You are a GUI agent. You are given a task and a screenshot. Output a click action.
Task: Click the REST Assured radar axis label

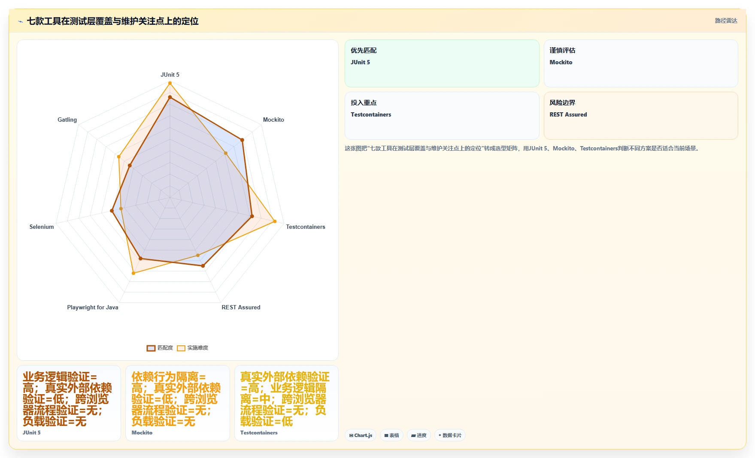pos(241,307)
